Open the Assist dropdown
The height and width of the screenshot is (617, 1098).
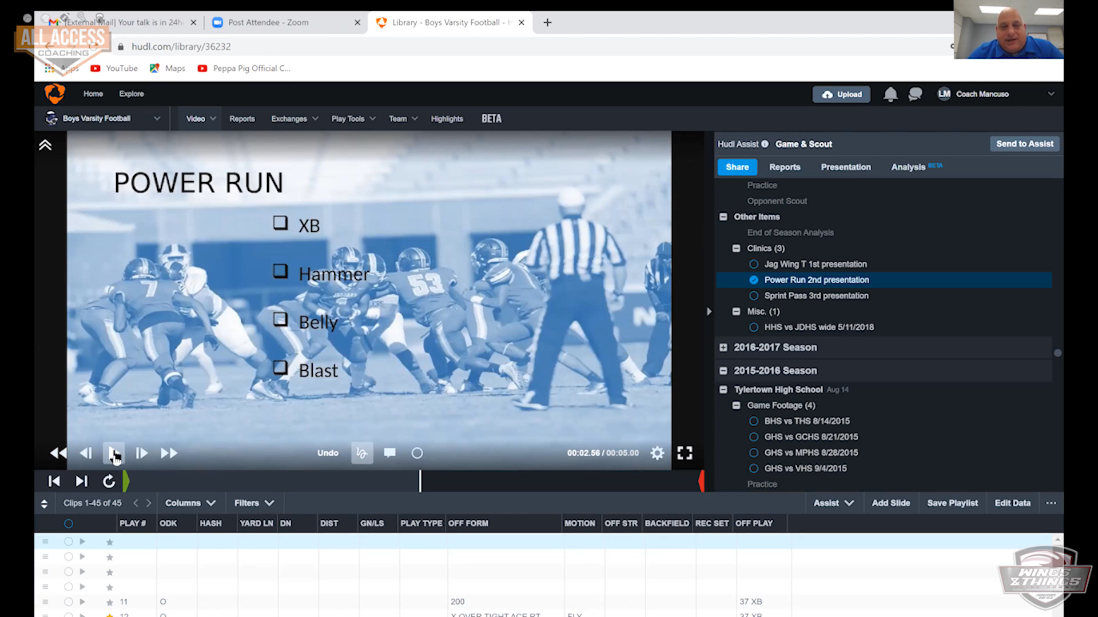coord(833,503)
